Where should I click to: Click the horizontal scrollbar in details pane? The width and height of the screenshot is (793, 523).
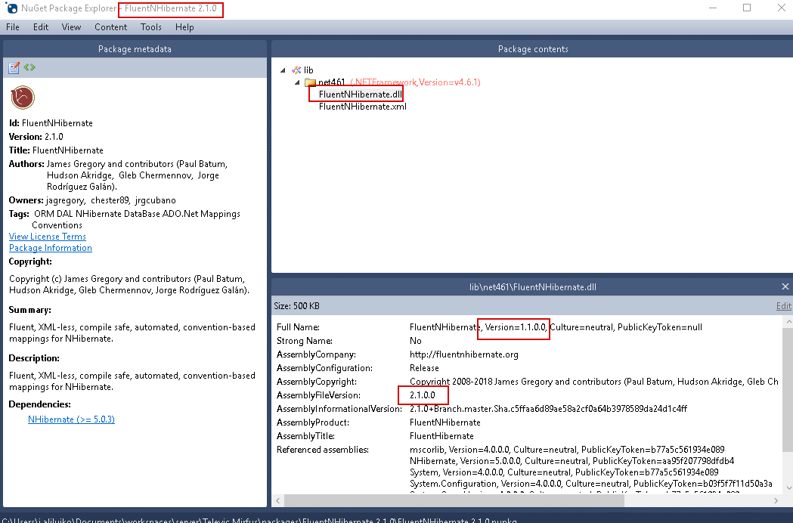454,501
